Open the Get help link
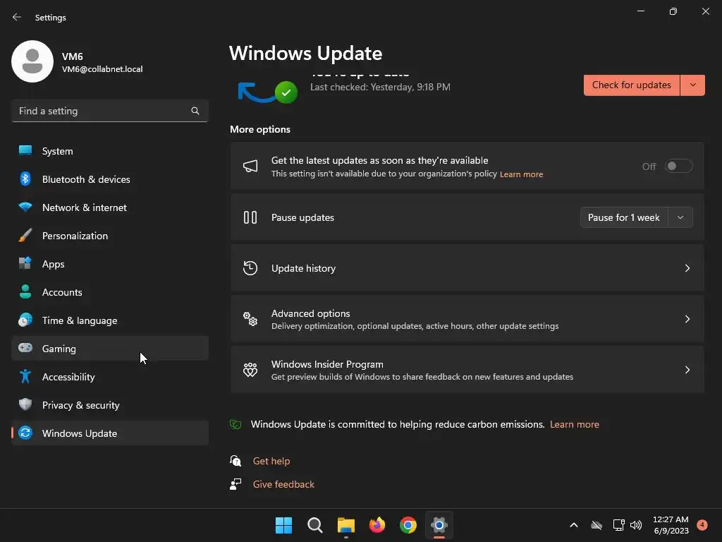The width and height of the screenshot is (722, 542). tap(271, 461)
